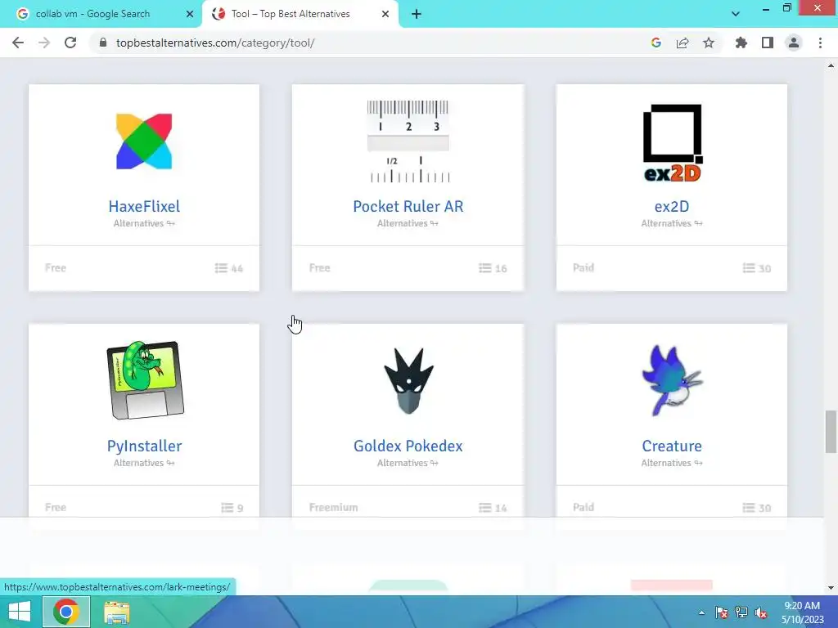838x628 pixels.
Task: Go back to the previous page
Action: click(x=18, y=43)
